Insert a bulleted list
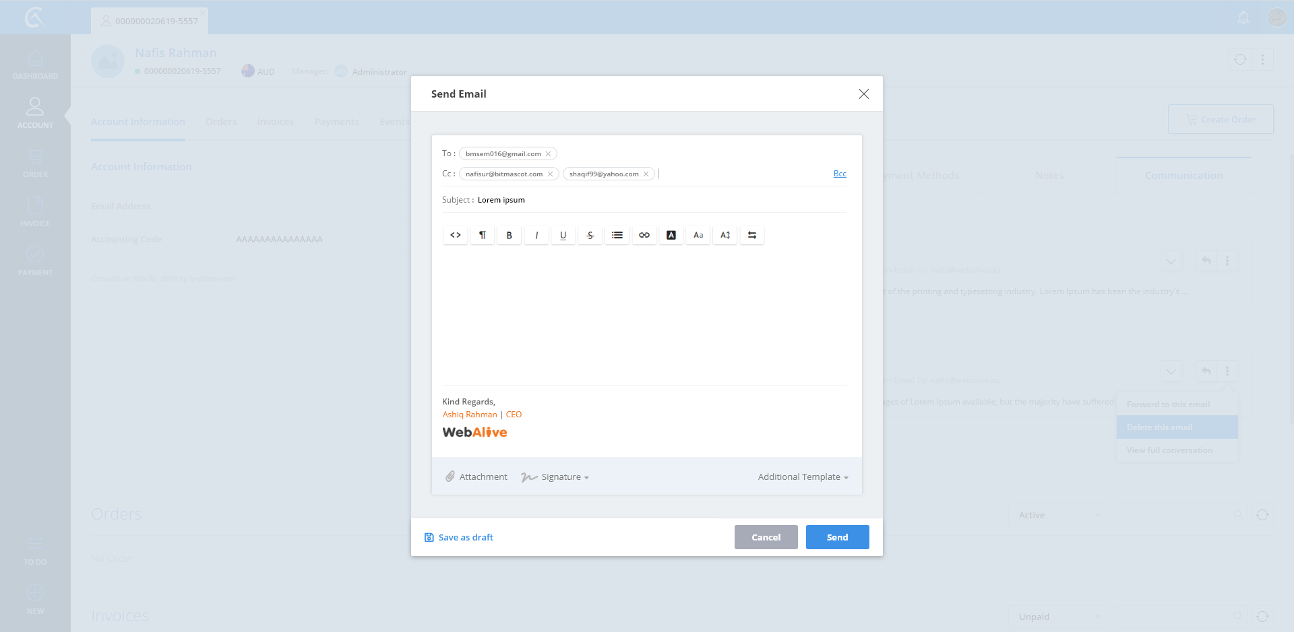The height and width of the screenshot is (632, 1294). pyautogui.click(x=617, y=235)
